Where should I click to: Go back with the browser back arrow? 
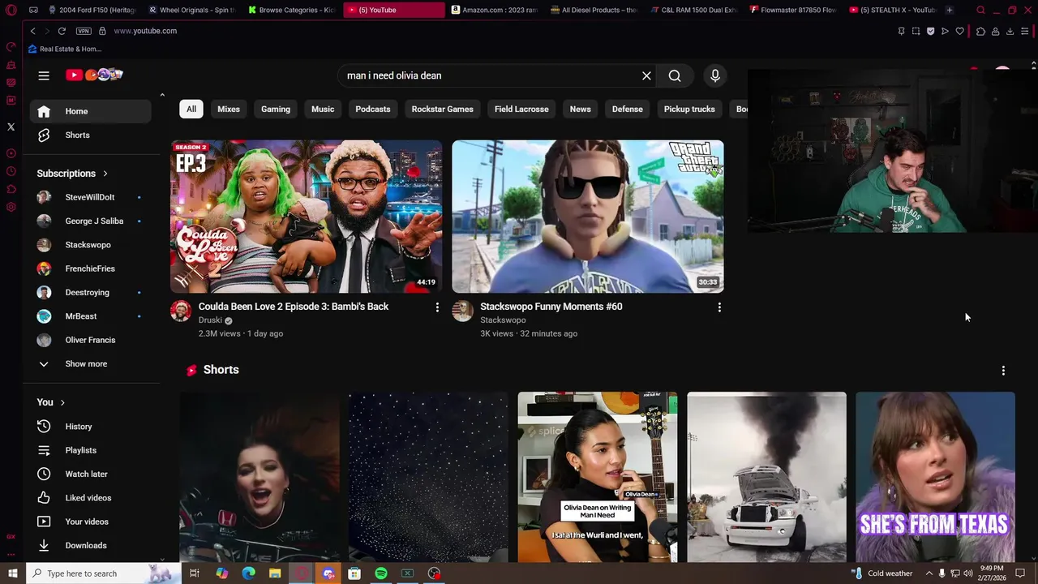coord(32,31)
